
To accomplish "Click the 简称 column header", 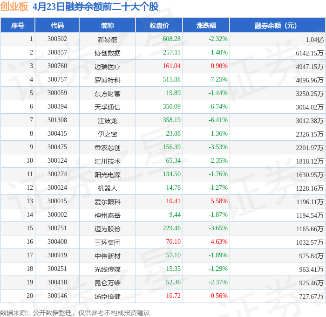I will (108, 25).
